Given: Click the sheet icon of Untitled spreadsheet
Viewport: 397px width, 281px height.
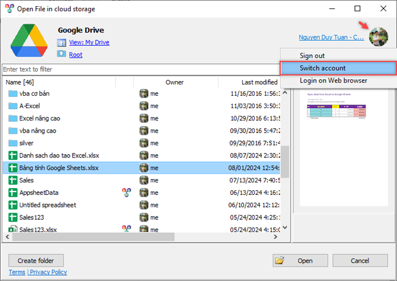Looking at the screenshot, I should [12, 205].
